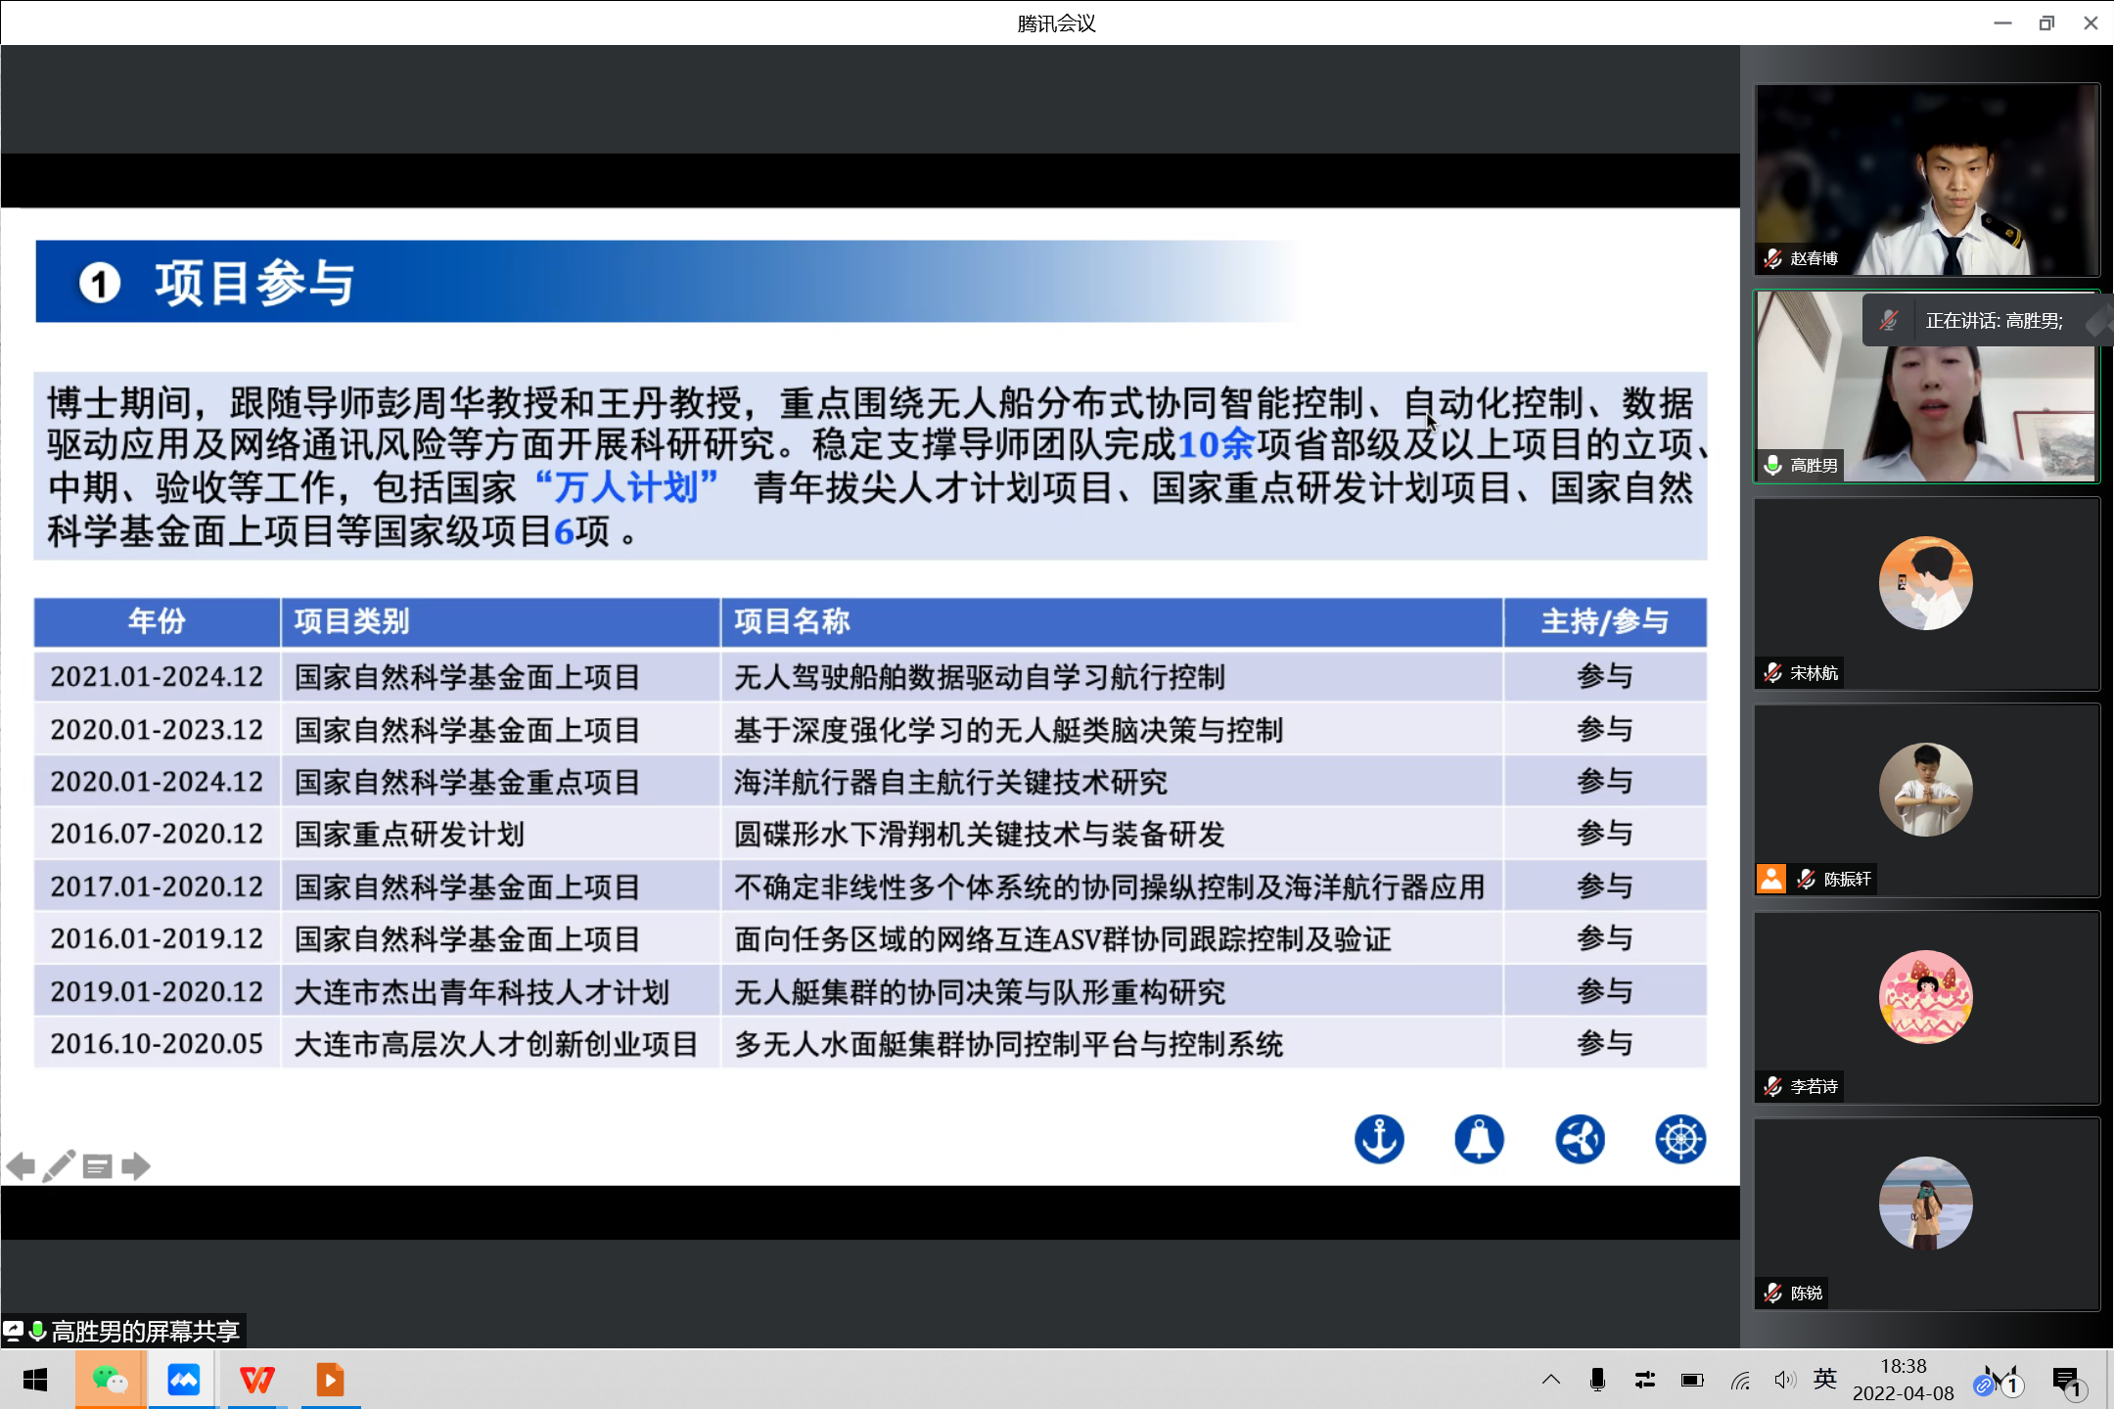Expand the hidden system tray icons chevron

tap(1551, 1380)
